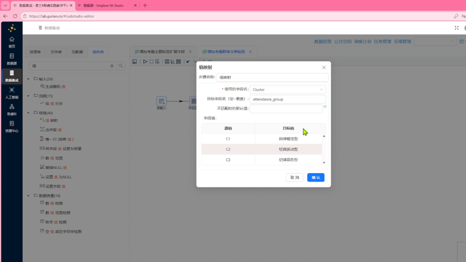Select target value cell in C3 row
Screen dimensions: 466x262
[x=288, y=160]
